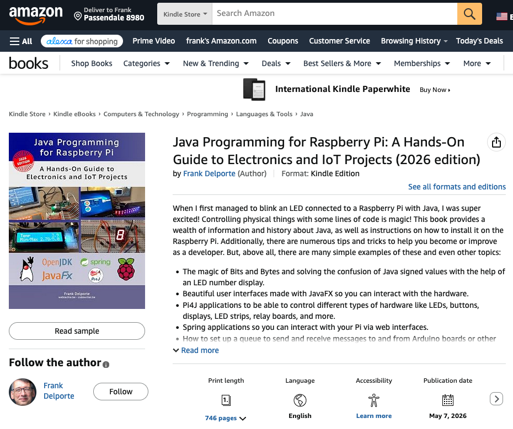Open Kindle eBooks breadcrumb
The width and height of the screenshot is (513, 429).
tap(74, 114)
